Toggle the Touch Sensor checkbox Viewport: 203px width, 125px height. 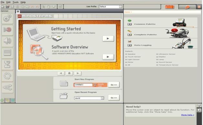[x=126, y=57]
